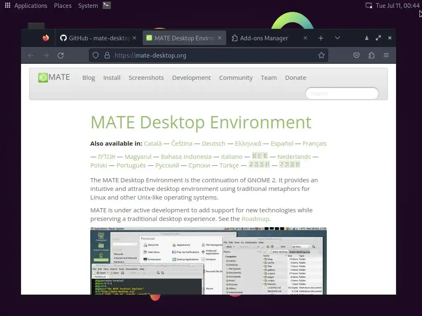Viewport: 422px width, 316px height.
Task: Open the Team page
Action: [x=269, y=78]
